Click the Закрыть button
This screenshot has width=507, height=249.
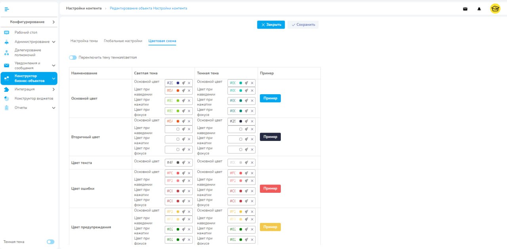[271, 25]
